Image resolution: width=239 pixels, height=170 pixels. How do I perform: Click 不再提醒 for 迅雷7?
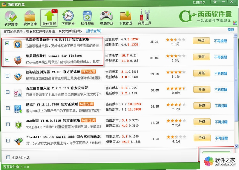tap(221, 106)
